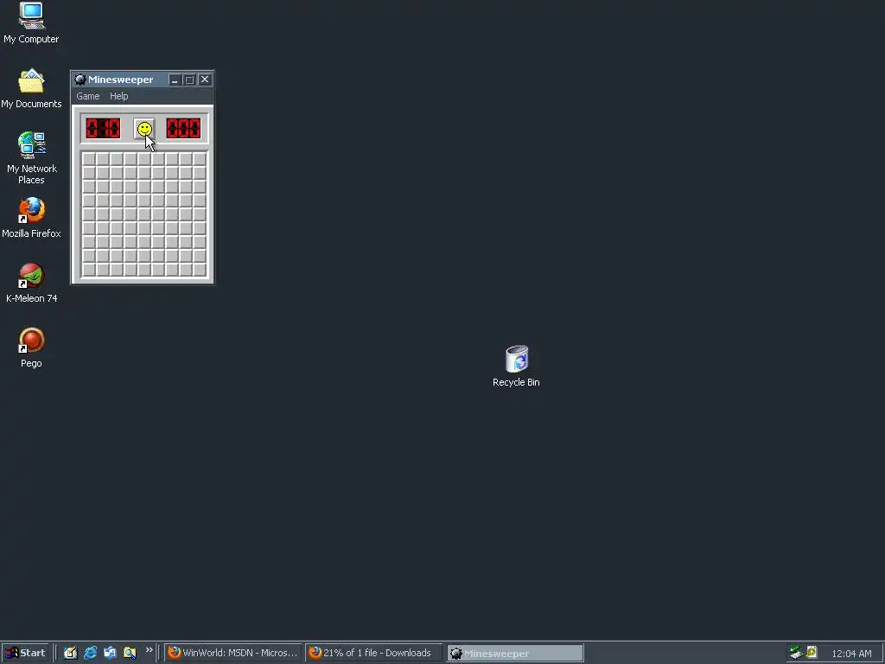This screenshot has width=885, height=664.
Task: Click the network tray icon
Action: click(796, 653)
